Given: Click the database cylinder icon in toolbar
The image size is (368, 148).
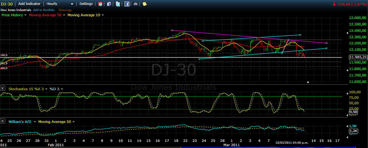Looking at the screenshot, I should click(x=109, y=4).
